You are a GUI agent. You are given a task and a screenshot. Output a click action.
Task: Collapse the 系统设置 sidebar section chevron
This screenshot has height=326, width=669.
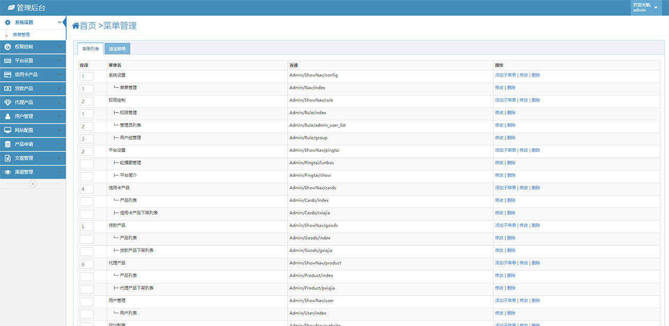coord(60,22)
